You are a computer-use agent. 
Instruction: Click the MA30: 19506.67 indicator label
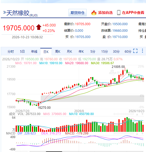pos(102,63)
